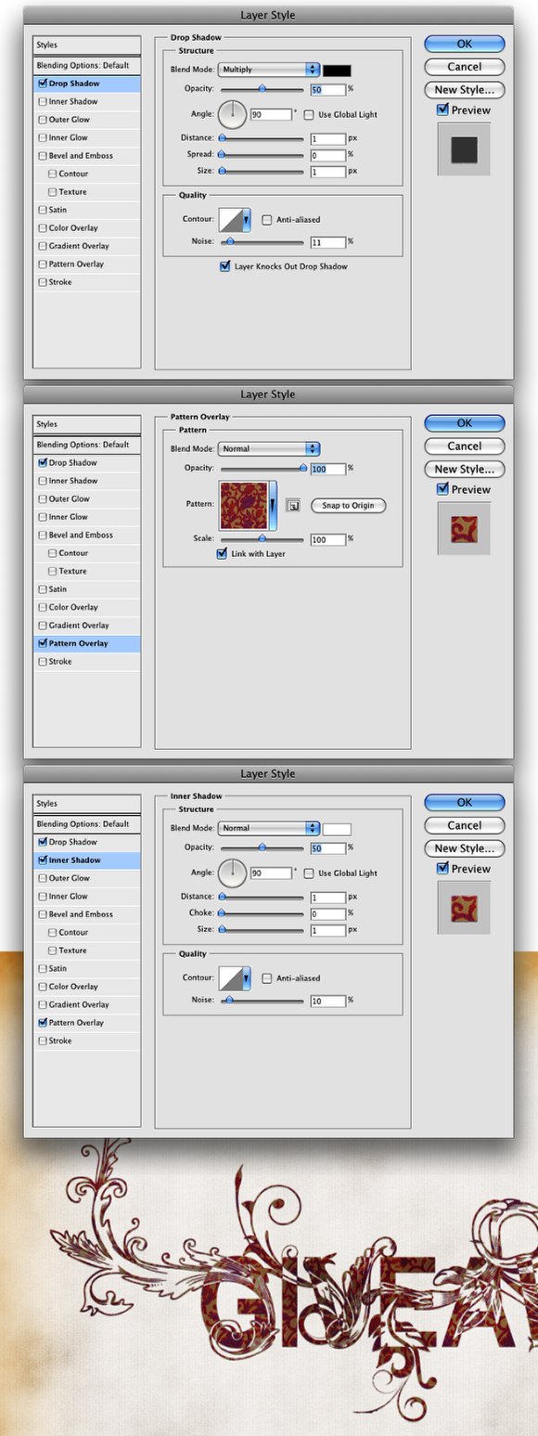Click the red pattern preview thumbnail in Pattern Overlay dialog
The height and width of the screenshot is (1436, 538).
pyautogui.click(x=464, y=528)
